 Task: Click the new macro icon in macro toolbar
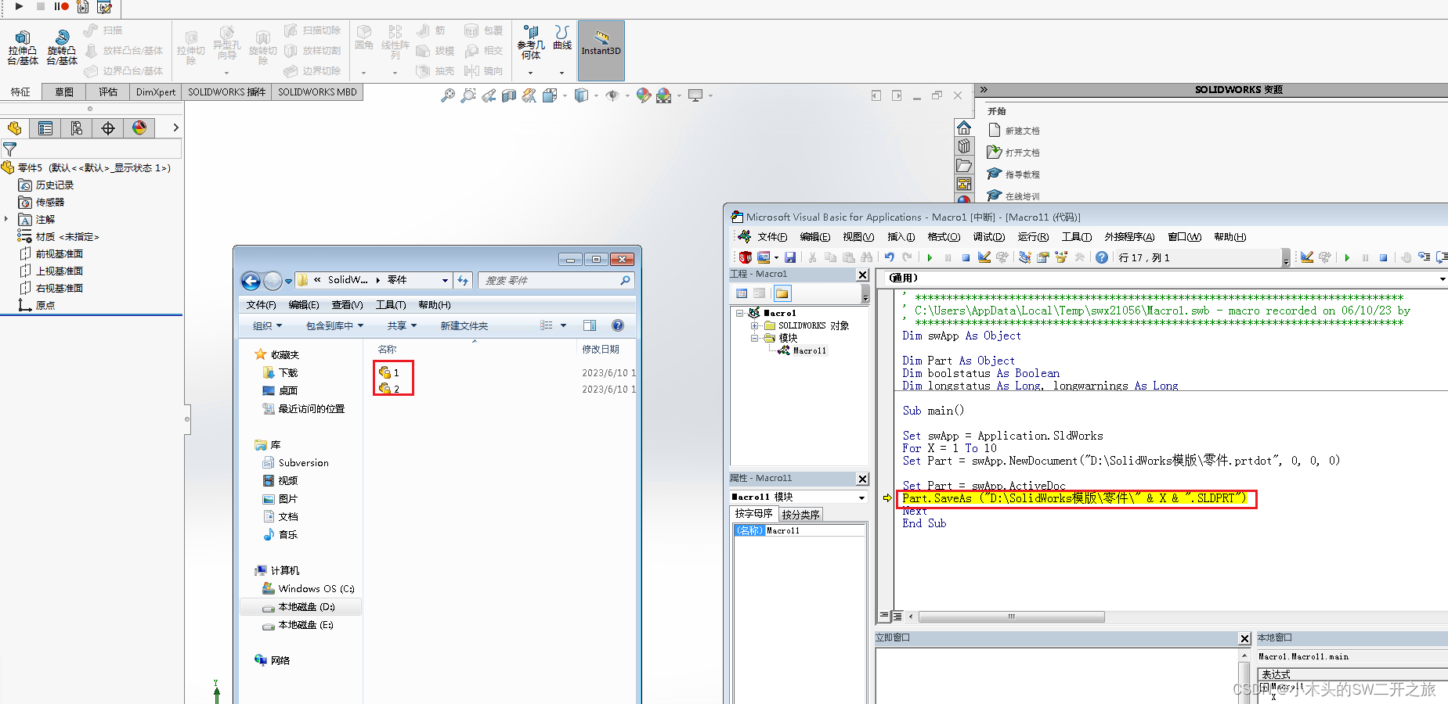[83, 7]
